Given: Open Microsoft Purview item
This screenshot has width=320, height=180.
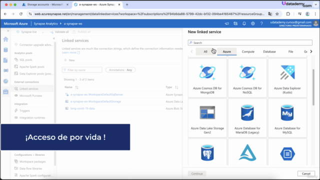Looking at the screenshot, I should (x=30, y=95).
